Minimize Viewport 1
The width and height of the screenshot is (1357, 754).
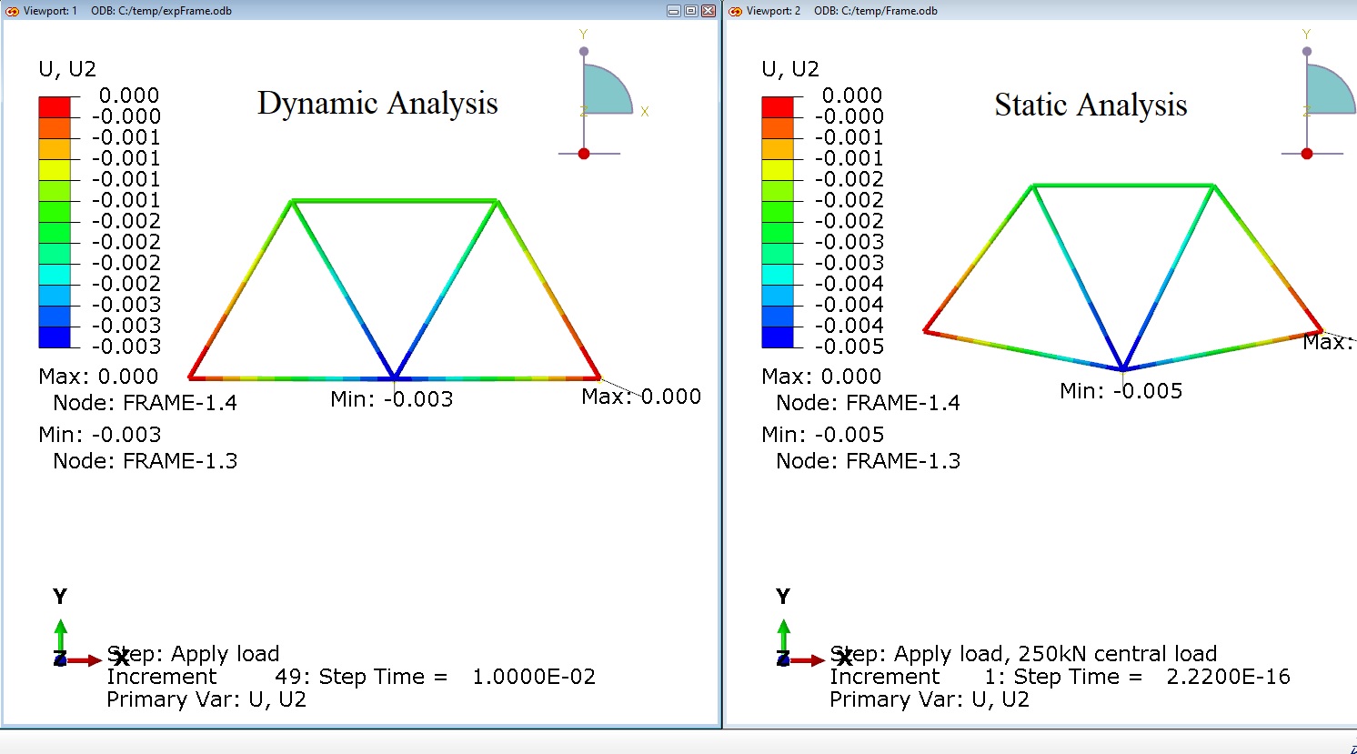(674, 11)
